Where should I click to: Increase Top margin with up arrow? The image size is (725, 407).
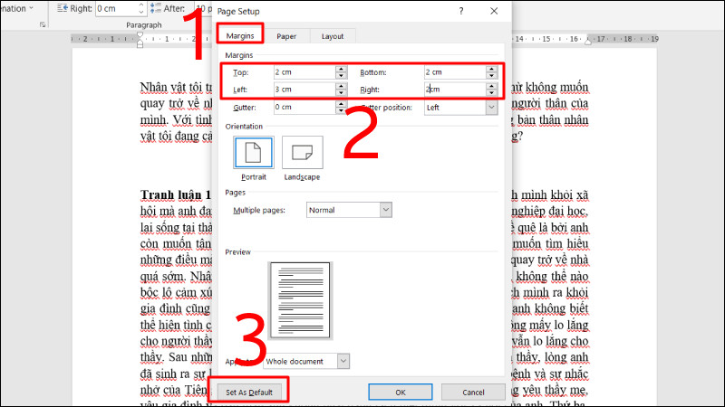(341, 69)
